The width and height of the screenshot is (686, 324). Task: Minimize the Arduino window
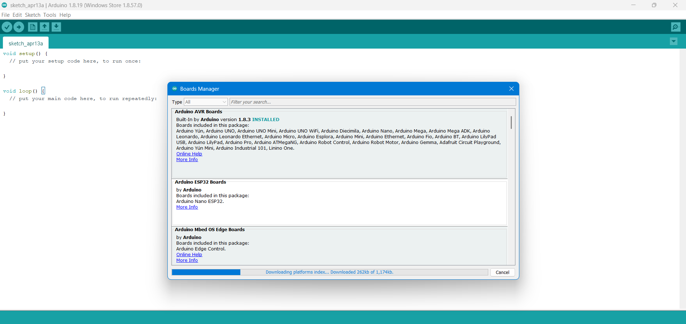pos(633,5)
